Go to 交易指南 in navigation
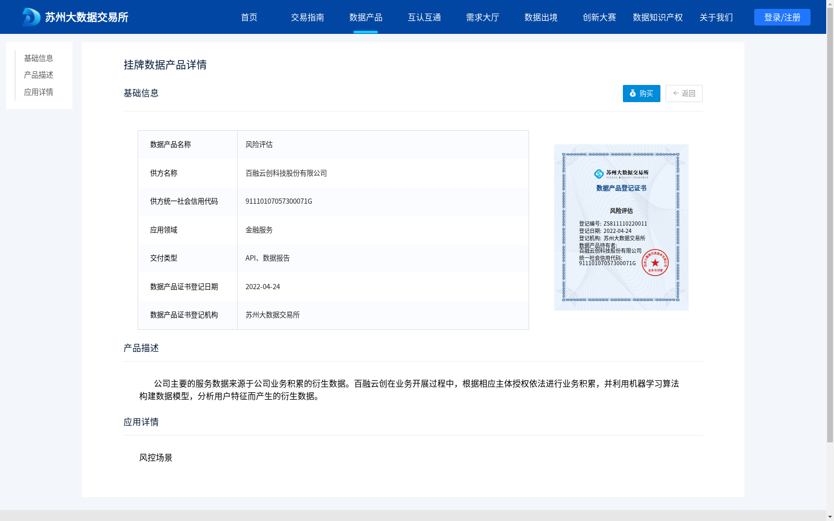 click(x=308, y=17)
